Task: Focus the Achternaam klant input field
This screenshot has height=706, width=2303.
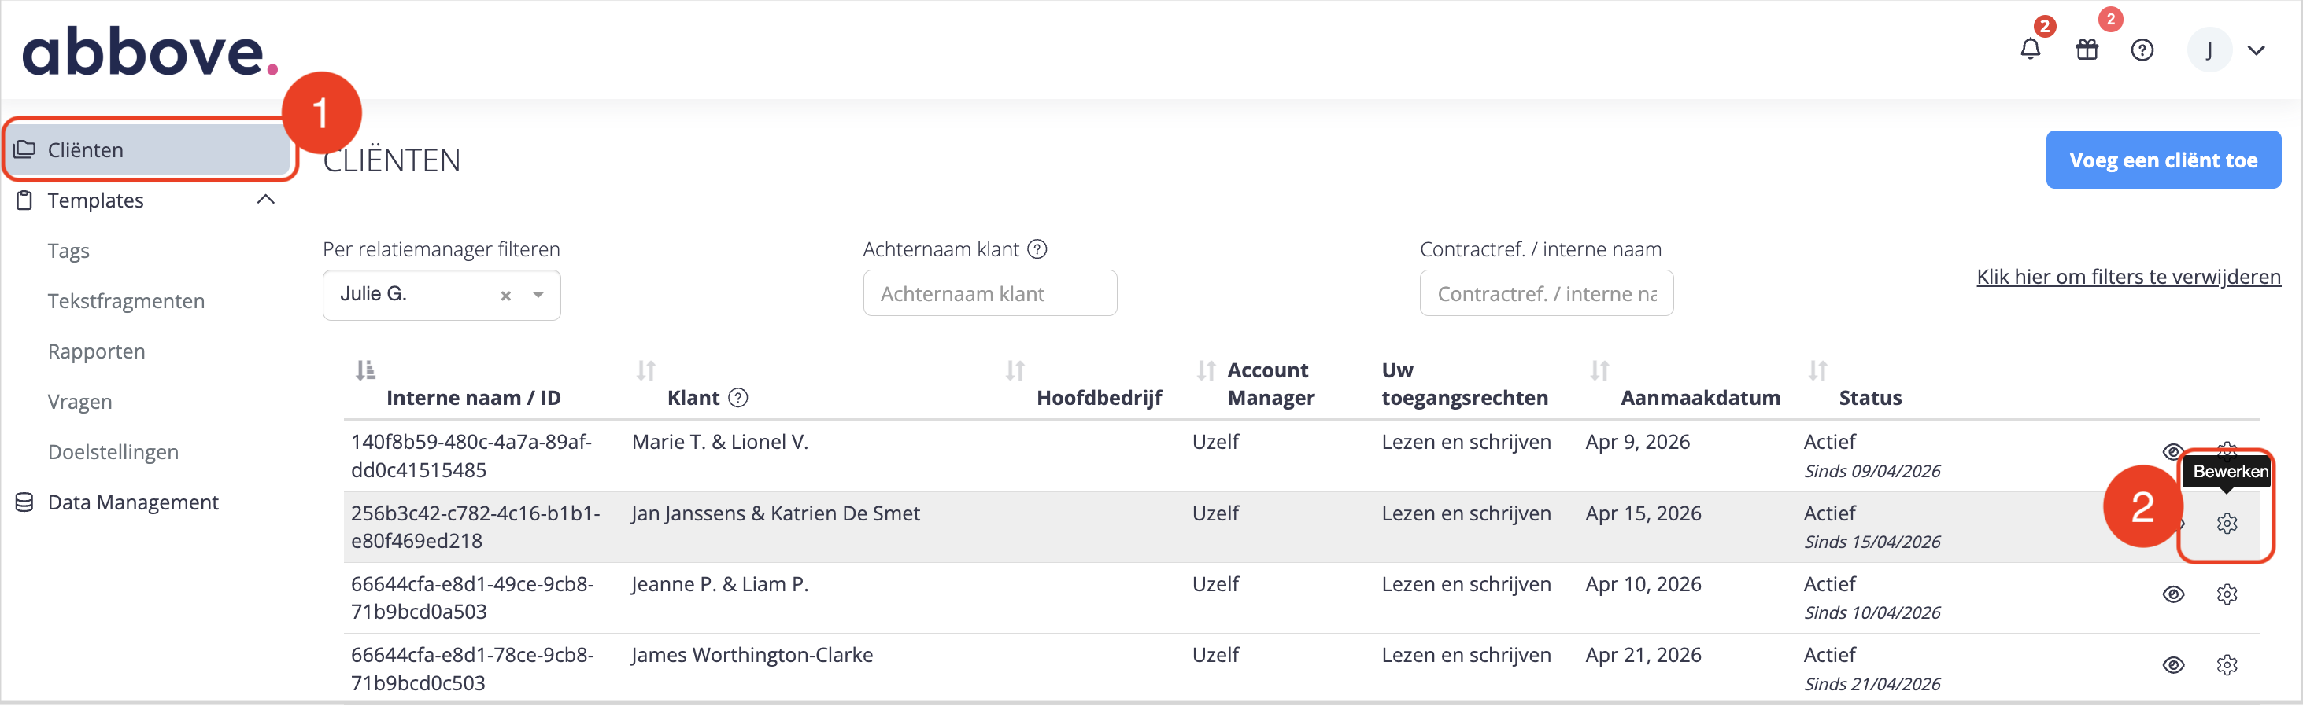Action: (x=989, y=294)
